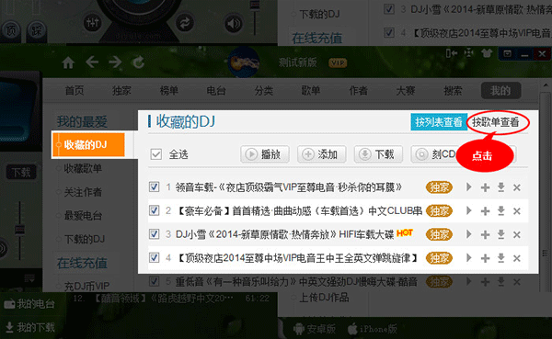Viewport: 552px width, 339px height.
Task: Refresh the page with the reload icon
Action: tap(138, 62)
